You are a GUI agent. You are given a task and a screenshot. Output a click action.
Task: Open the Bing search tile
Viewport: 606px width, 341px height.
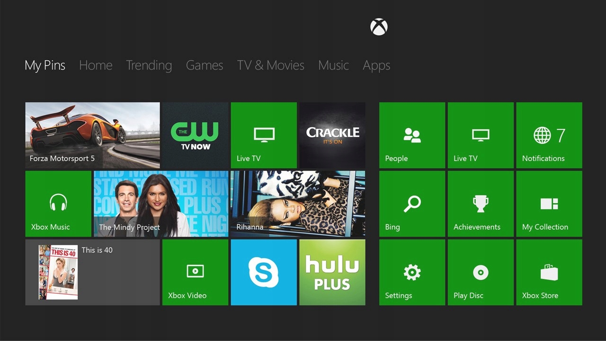tap(411, 204)
